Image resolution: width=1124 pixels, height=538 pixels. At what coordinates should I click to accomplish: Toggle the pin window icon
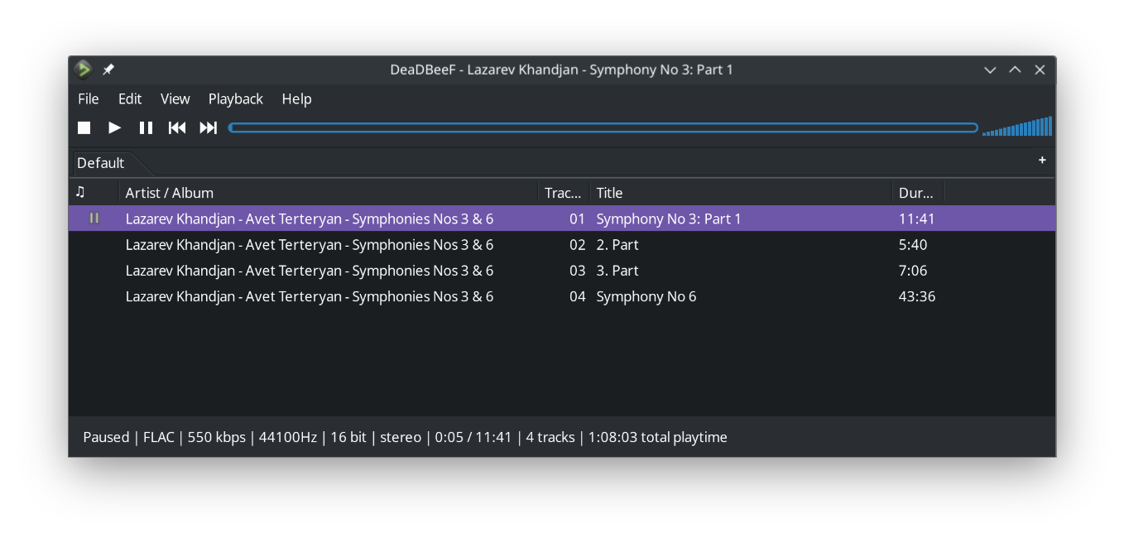tap(108, 70)
